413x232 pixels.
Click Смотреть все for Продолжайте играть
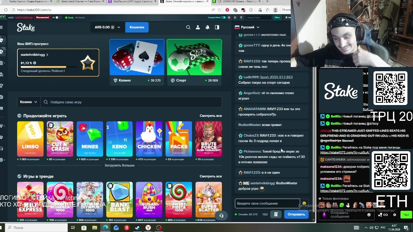click(x=211, y=116)
